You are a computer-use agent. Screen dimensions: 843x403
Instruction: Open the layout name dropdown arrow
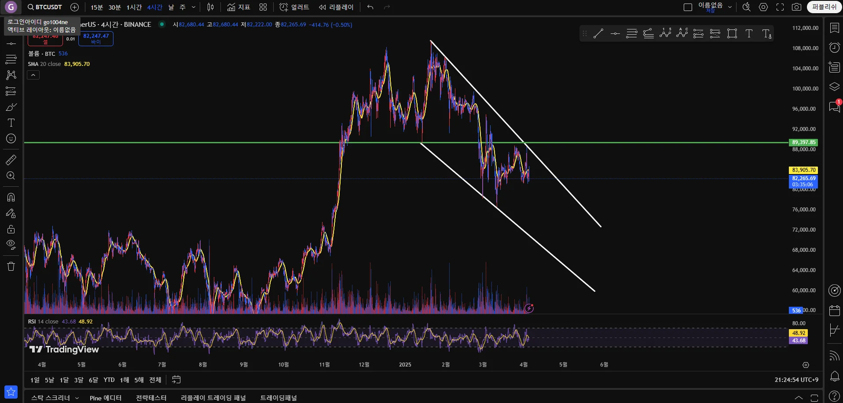pyautogui.click(x=730, y=7)
